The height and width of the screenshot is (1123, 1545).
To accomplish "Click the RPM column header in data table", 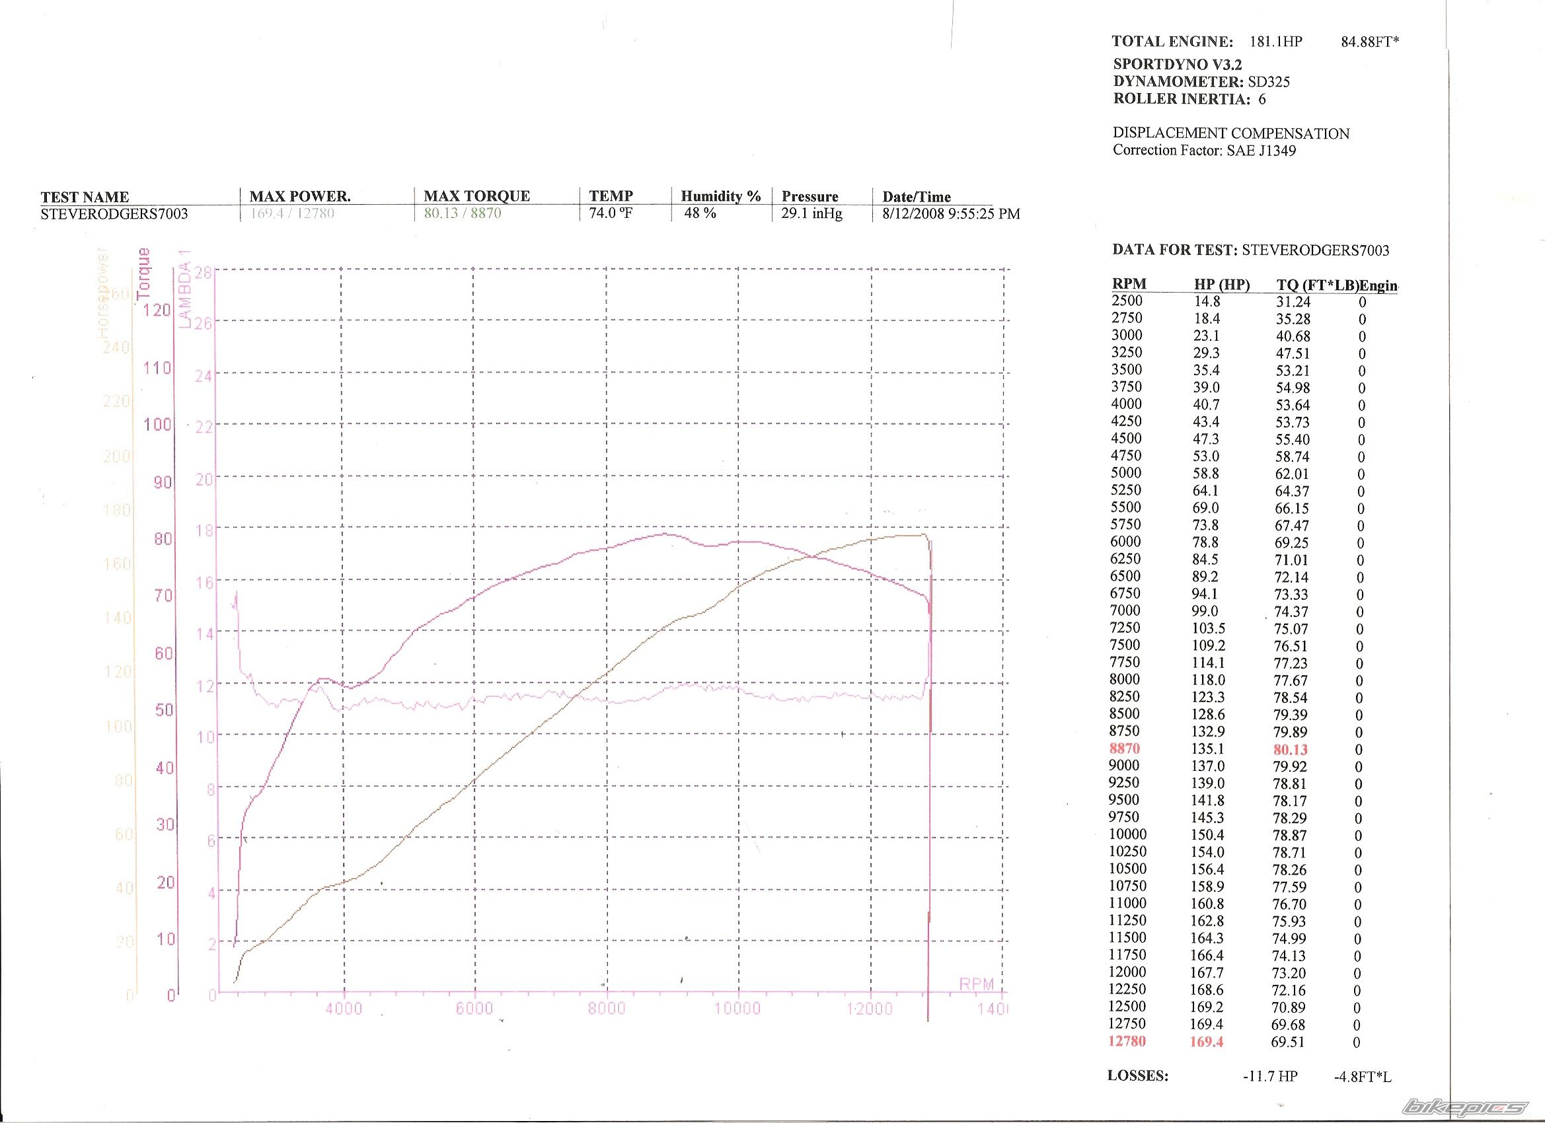I will 1129,284.
